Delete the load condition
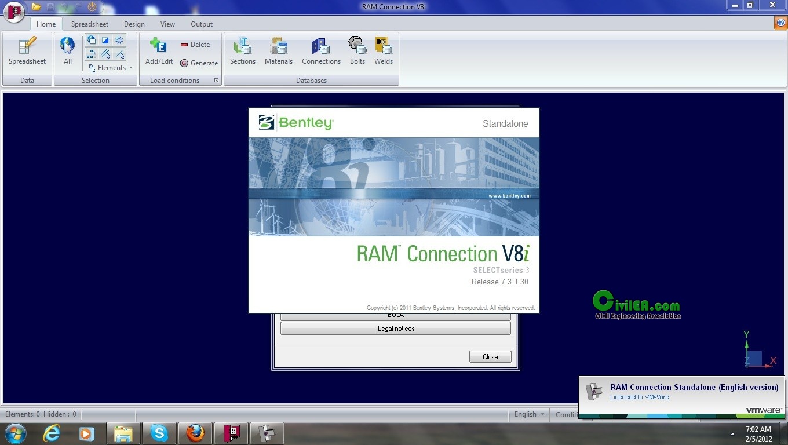The image size is (788, 445). (195, 45)
